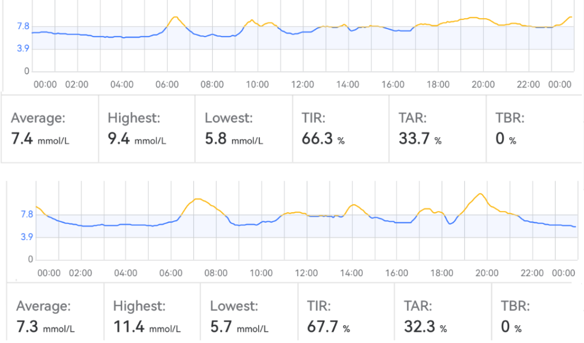
Task: Click the tallest peak near 20:00 in lower chart
Action: (480, 194)
